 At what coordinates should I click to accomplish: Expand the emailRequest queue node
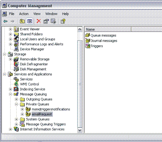tap(22, 114)
